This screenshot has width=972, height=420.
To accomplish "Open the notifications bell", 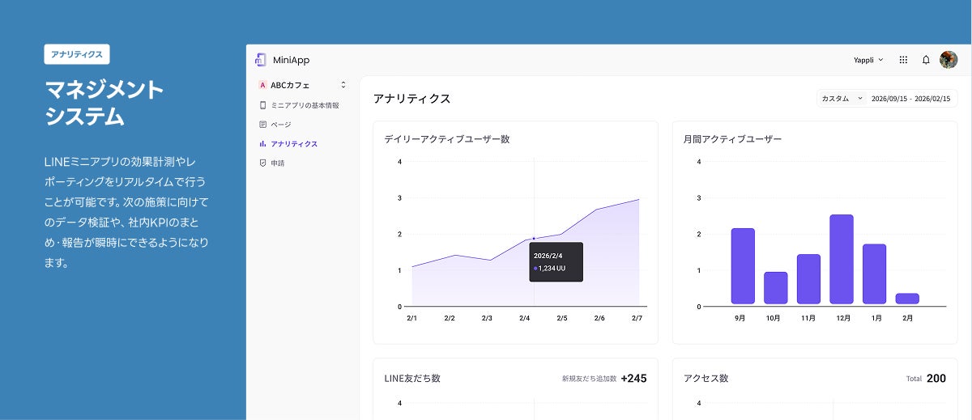I will click(x=926, y=60).
